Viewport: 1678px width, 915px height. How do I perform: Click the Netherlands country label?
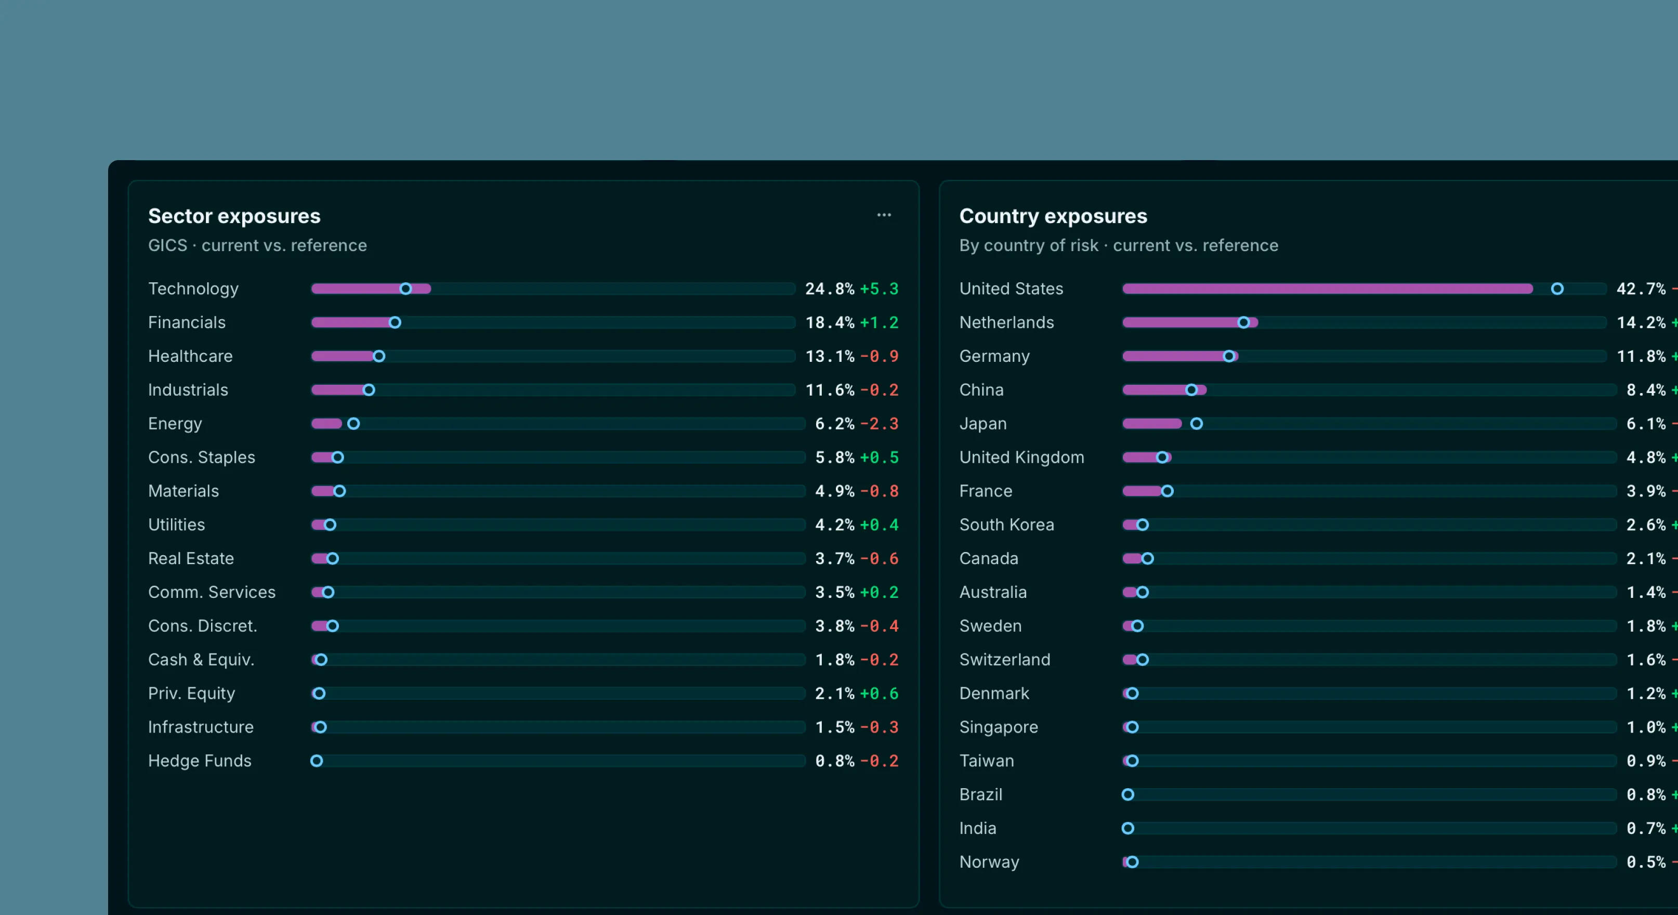[1006, 322]
